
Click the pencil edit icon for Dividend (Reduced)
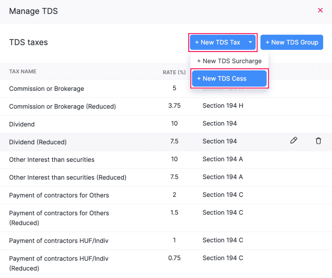294,141
